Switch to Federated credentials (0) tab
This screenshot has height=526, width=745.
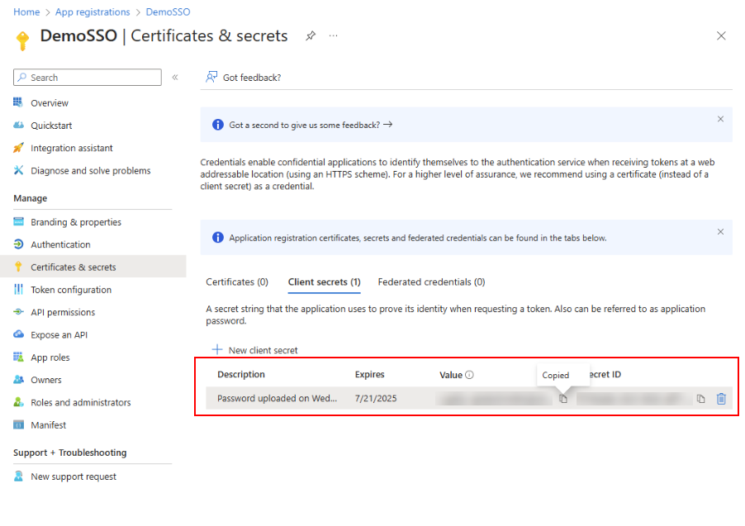(431, 282)
